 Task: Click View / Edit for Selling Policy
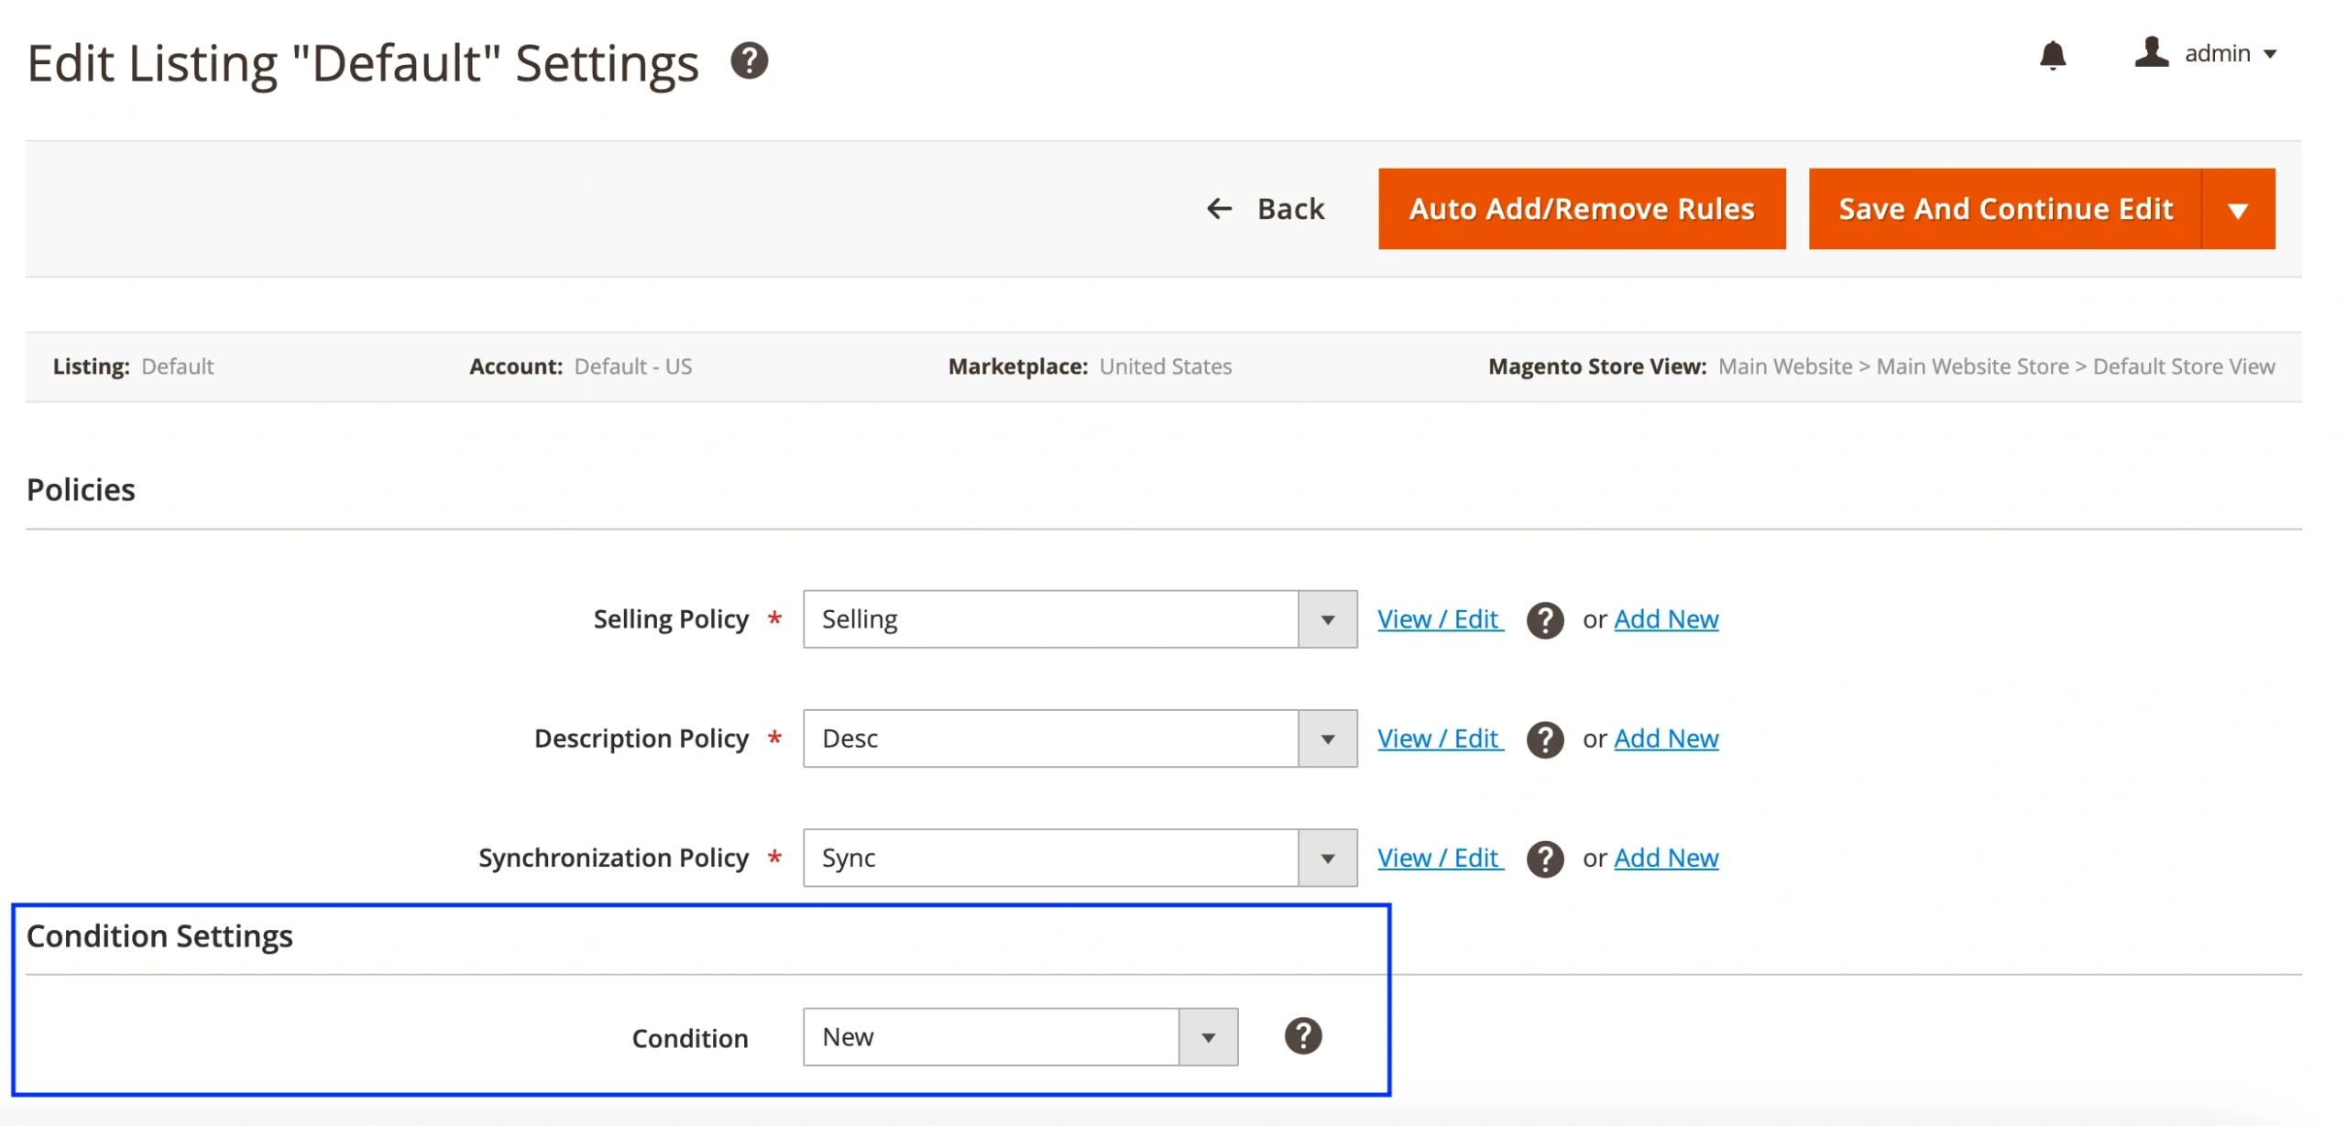1439,620
